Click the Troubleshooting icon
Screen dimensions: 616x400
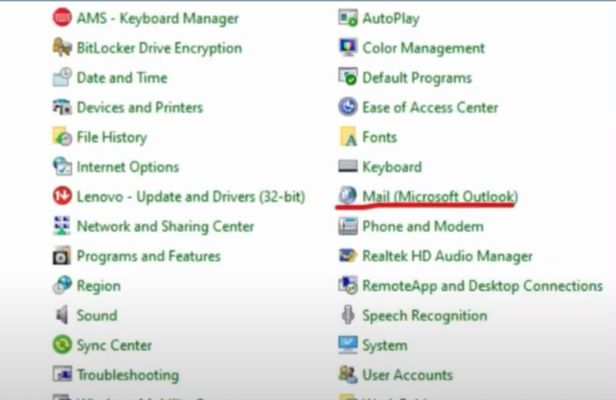pos(62,374)
